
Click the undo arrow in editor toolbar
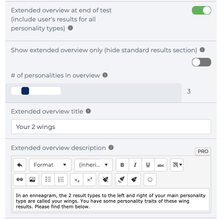click(x=20, y=165)
